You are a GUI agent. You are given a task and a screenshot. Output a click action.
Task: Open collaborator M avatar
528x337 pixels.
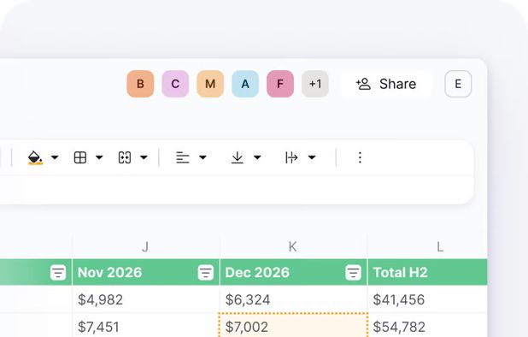(210, 84)
